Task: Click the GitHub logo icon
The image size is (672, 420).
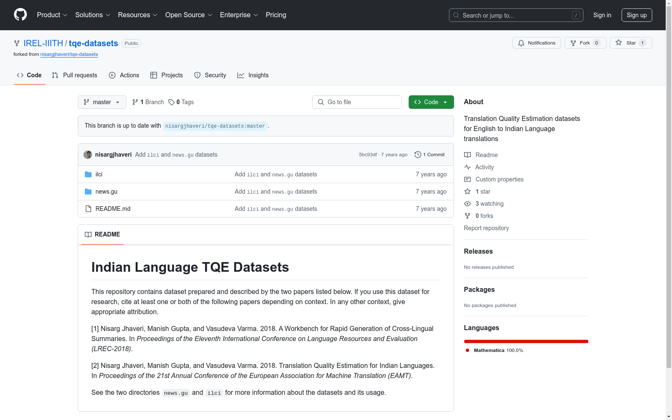Action: [20, 15]
